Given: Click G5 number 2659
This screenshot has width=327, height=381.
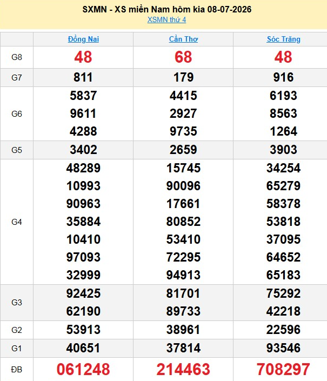Looking at the screenshot, I should click(183, 150).
